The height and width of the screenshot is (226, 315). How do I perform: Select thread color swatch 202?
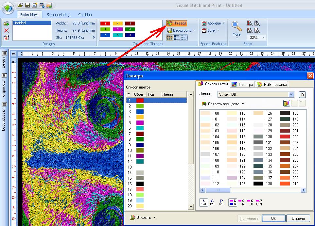point(285,137)
